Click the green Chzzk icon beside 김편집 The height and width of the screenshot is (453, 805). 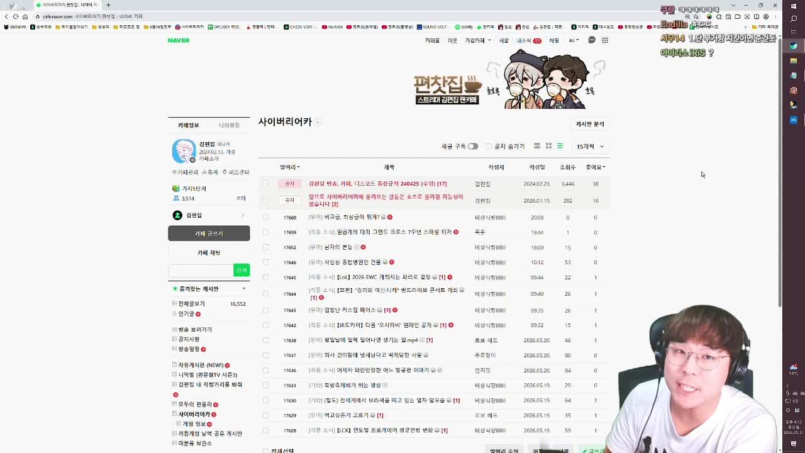click(x=177, y=215)
